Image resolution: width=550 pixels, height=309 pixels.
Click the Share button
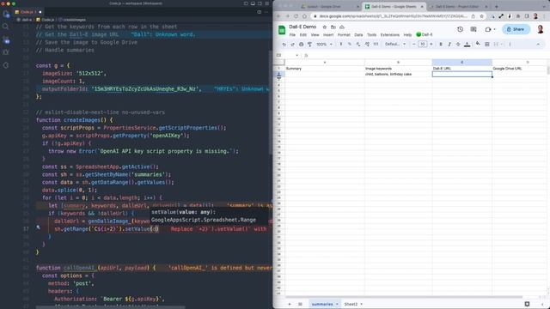point(516,29)
